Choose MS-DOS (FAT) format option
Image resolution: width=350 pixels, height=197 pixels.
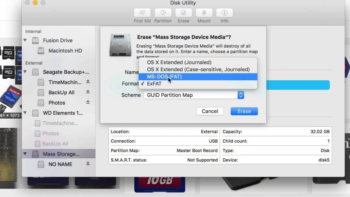pos(164,77)
